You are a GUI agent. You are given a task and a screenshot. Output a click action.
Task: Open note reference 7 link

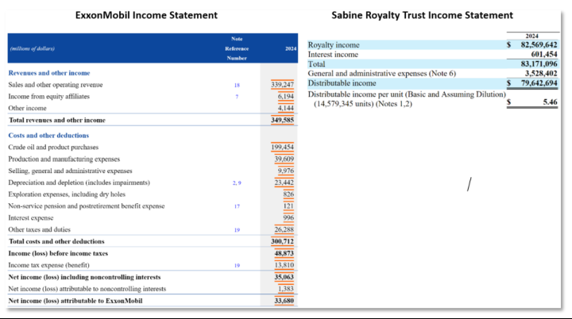237,97
